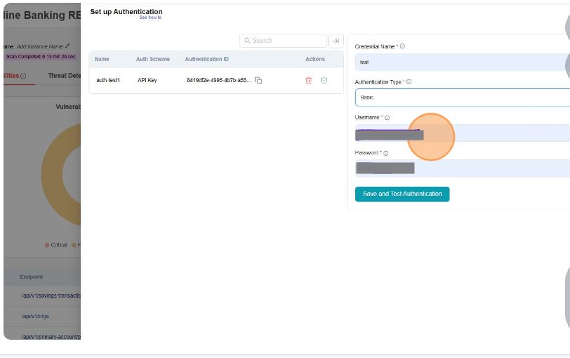Click the info icon beside Authentication Type

pos(409,82)
